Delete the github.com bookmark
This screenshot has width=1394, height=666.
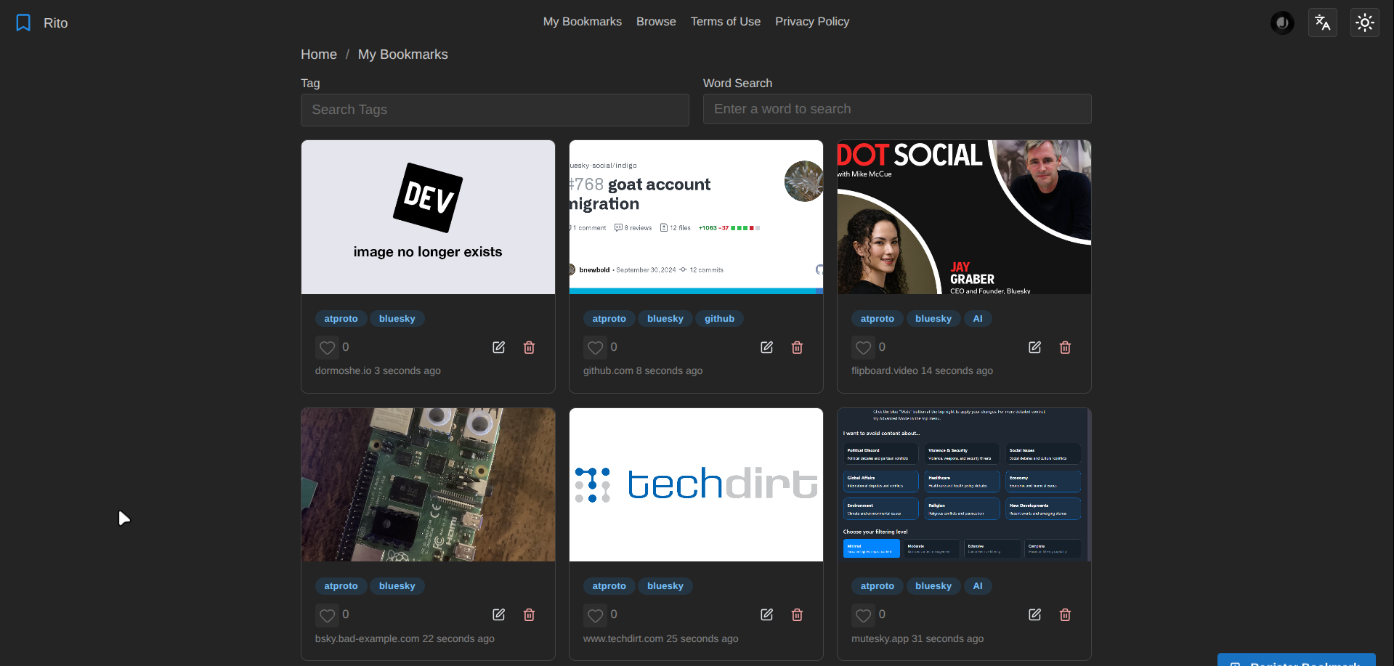tap(797, 347)
